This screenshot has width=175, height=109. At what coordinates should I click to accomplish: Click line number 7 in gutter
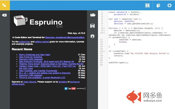[x=102, y=26]
